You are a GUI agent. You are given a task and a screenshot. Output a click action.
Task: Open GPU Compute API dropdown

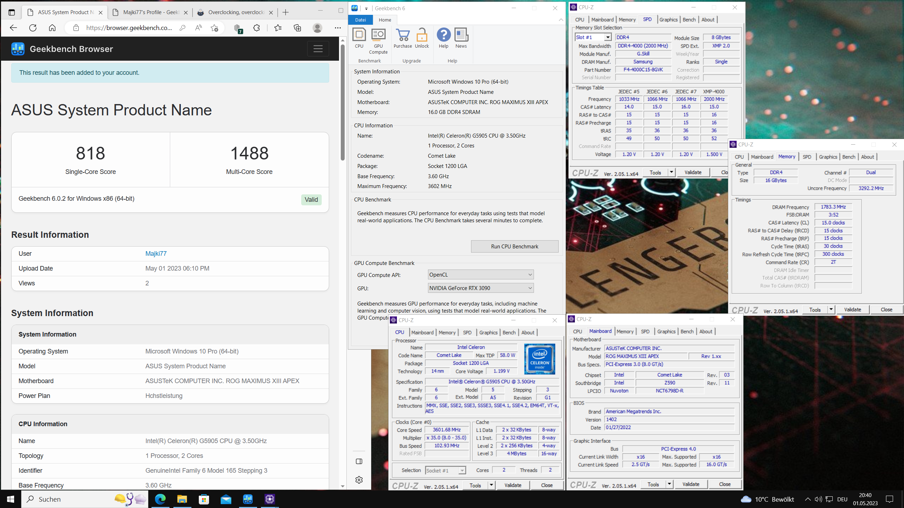[x=481, y=274]
